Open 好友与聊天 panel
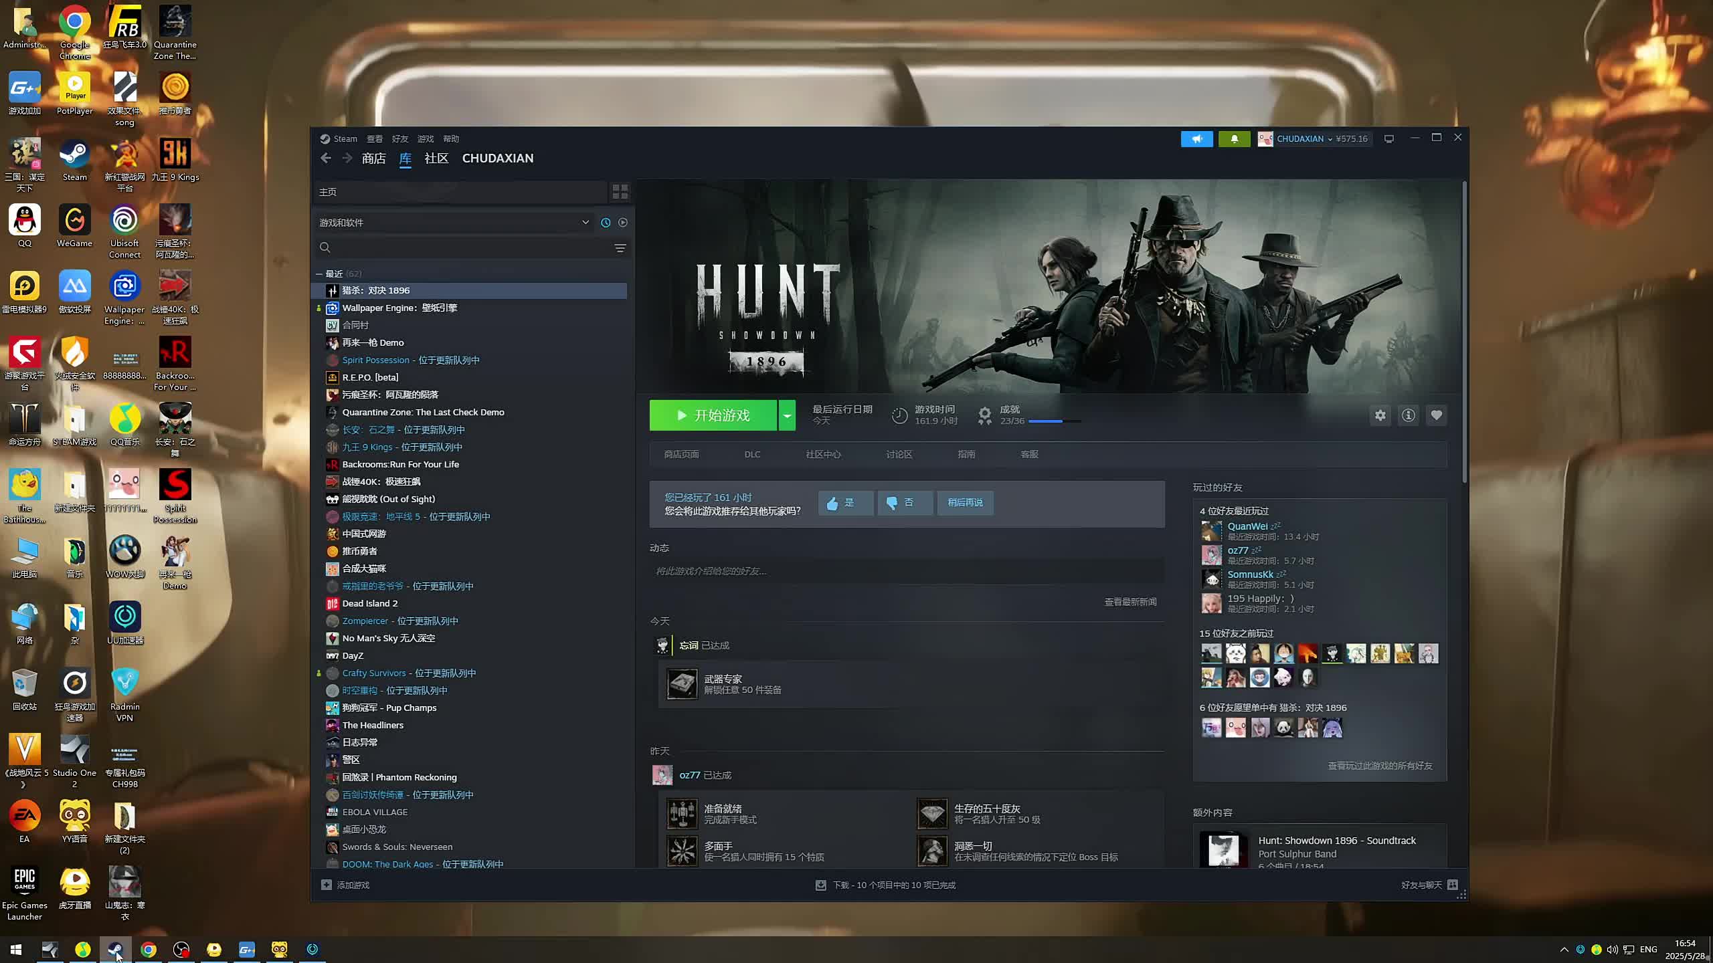 pyautogui.click(x=1429, y=885)
